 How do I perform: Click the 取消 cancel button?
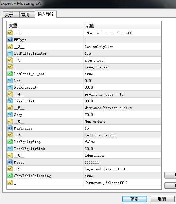click(x=162, y=199)
